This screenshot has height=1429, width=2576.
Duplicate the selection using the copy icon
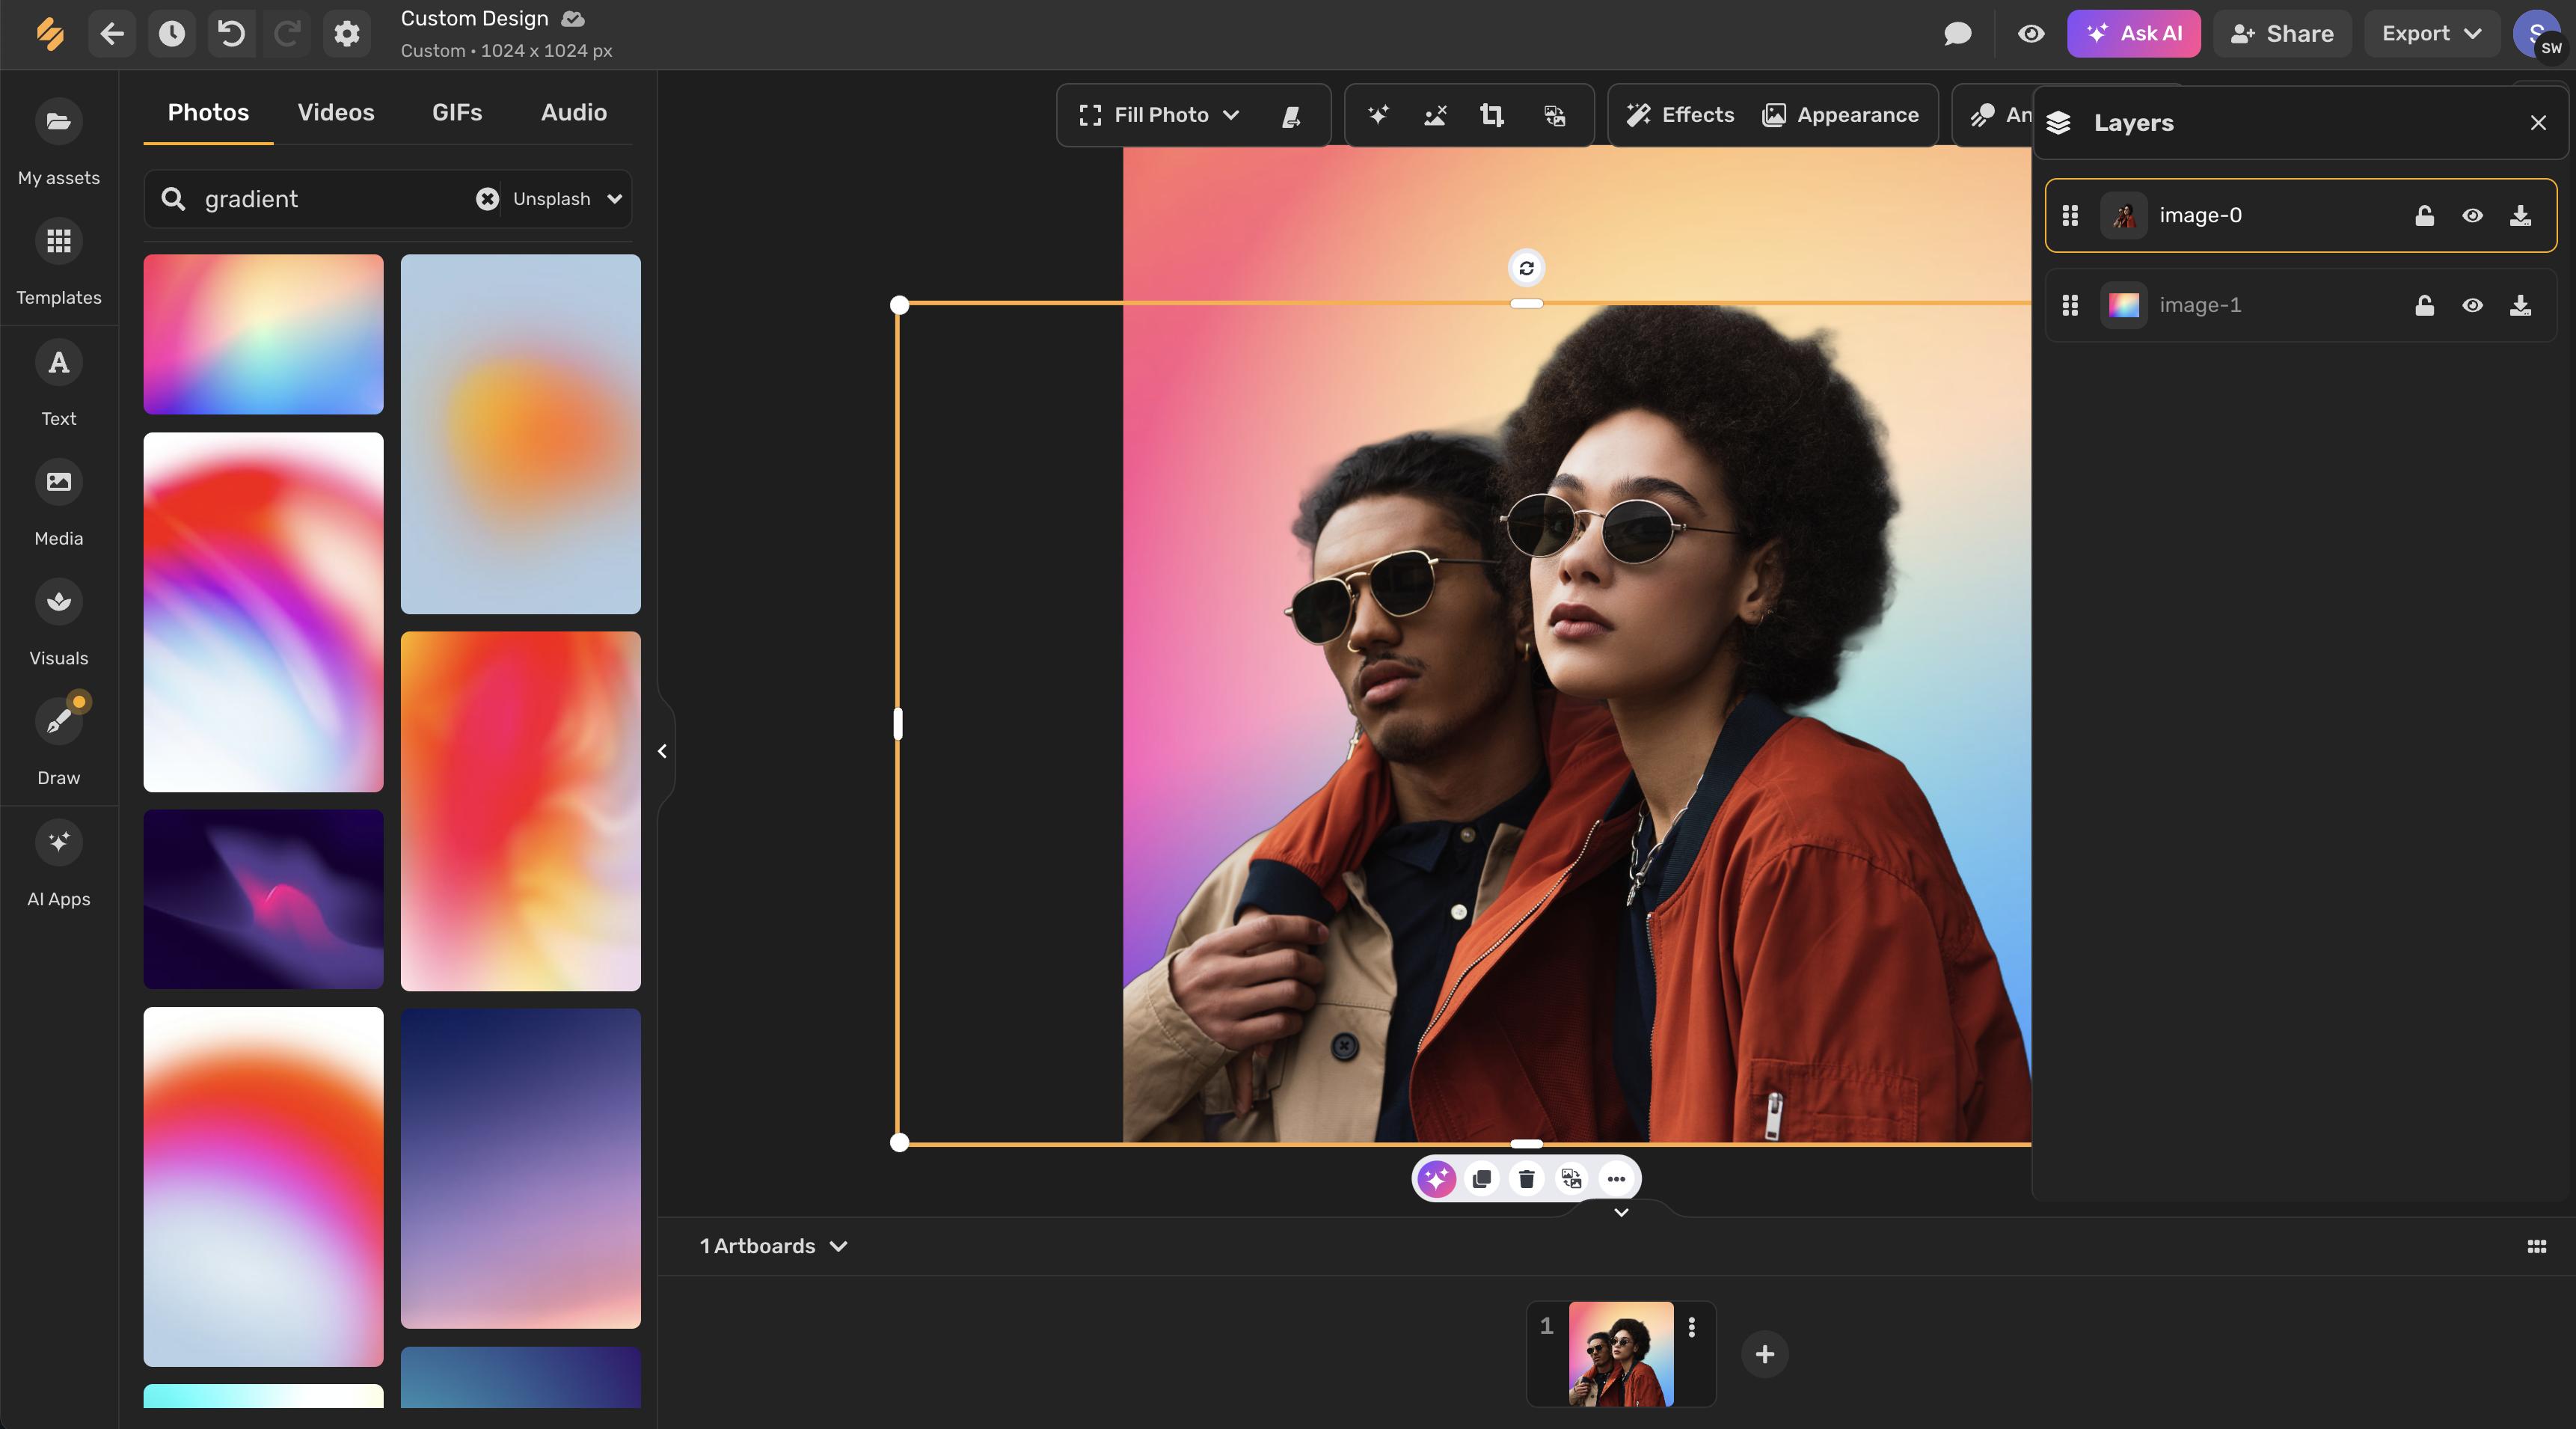pyautogui.click(x=1481, y=1178)
